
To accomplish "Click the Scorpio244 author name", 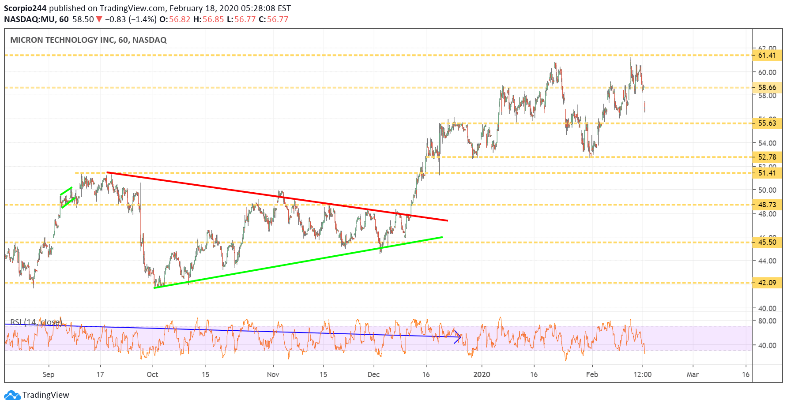I will pyautogui.click(x=26, y=8).
